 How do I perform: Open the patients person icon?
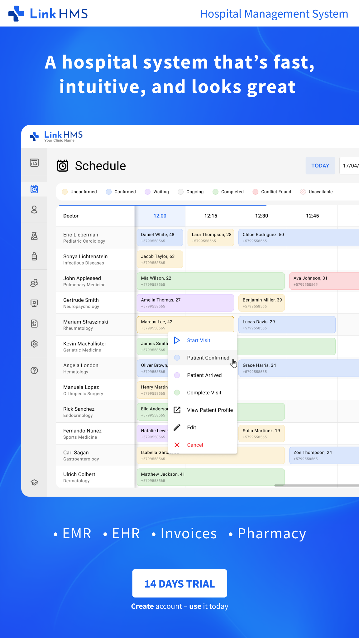point(34,210)
